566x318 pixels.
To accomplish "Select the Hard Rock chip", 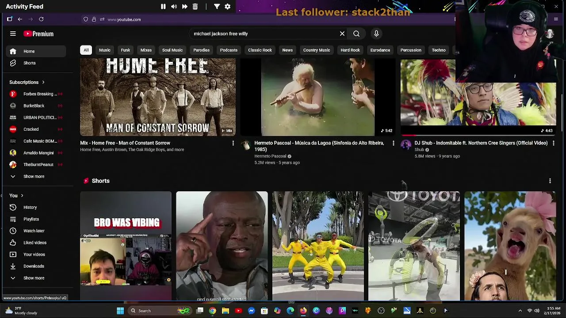I will [x=350, y=50].
